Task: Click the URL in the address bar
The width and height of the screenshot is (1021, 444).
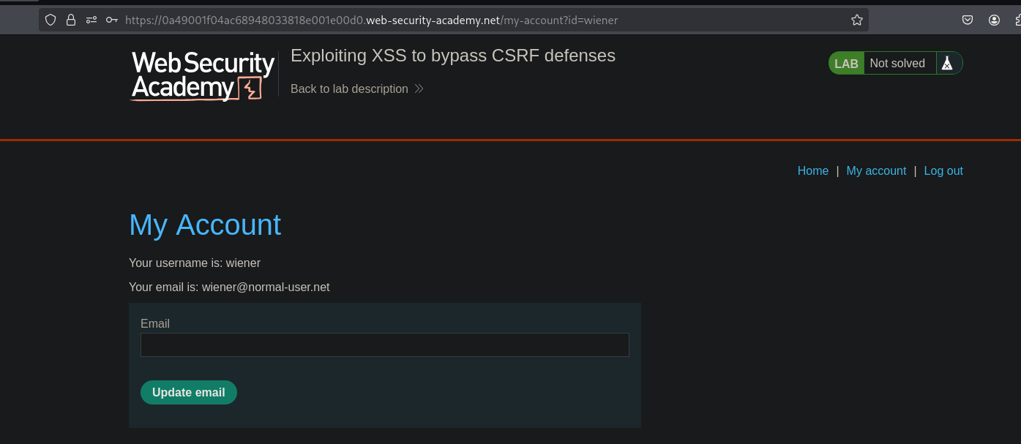Action: pyautogui.click(x=371, y=20)
